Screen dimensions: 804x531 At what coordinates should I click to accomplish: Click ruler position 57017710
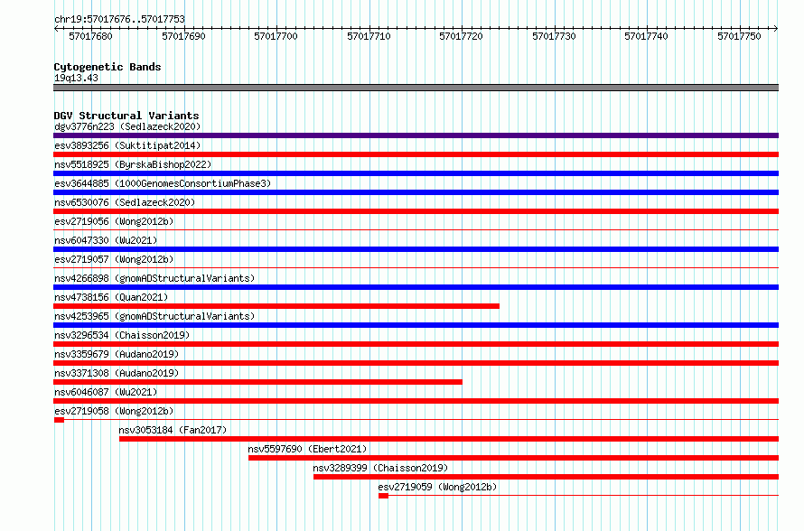[x=369, y=36]
